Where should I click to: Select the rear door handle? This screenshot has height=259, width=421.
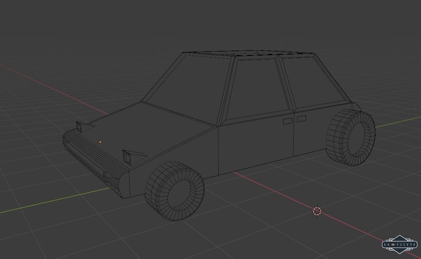click(302, 118)
